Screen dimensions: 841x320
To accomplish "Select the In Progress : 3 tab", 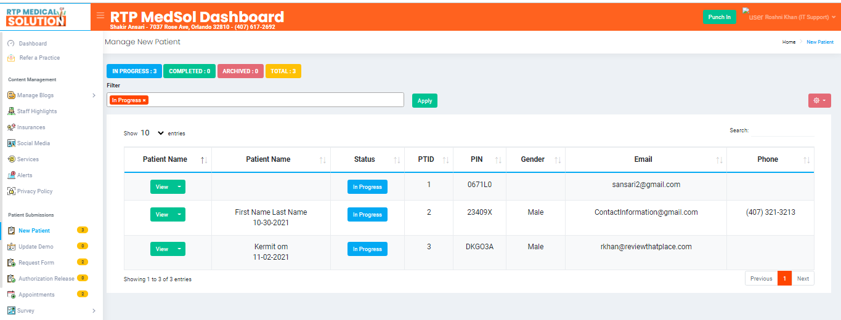I will click(134, 71).
